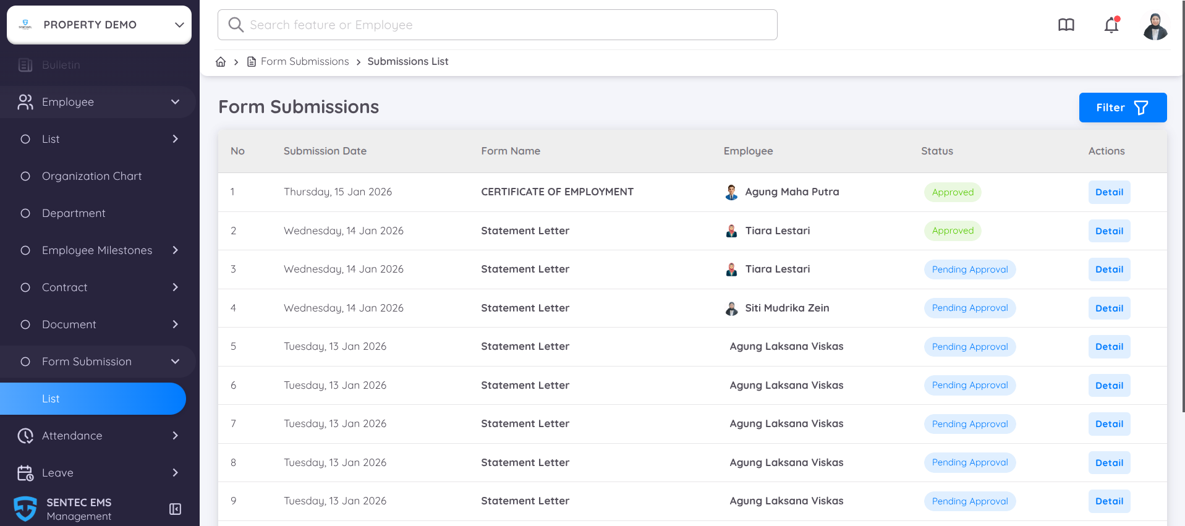The height and width of the screenshot is (526, 1185).
Task: Open Detail for Siti Mudrika Zein submission
Action: [1109, 308]
